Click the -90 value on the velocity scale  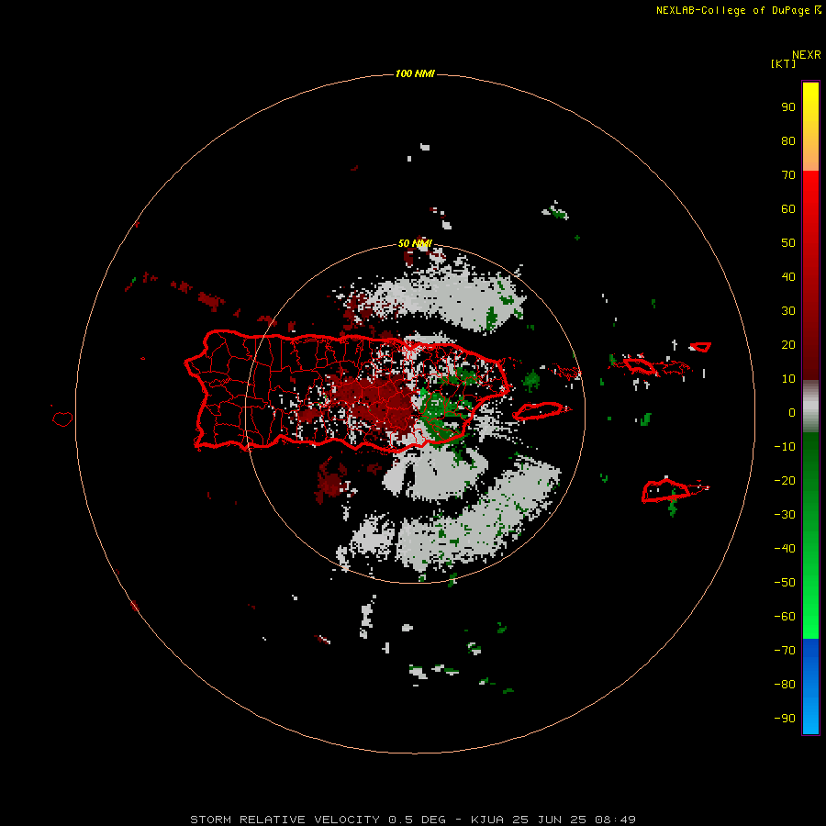pyautogui.click(x=785, y=719)
